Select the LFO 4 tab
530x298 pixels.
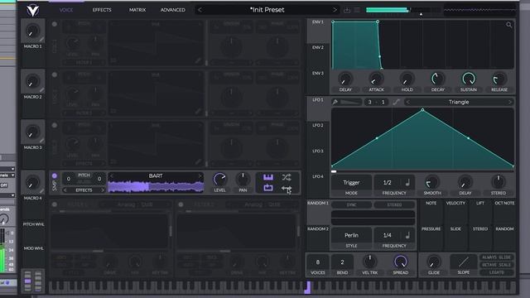(x=318, y=176)
